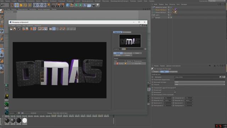Add a Cube primitive object
The image size is (227, 128).
tap(67, 5)
